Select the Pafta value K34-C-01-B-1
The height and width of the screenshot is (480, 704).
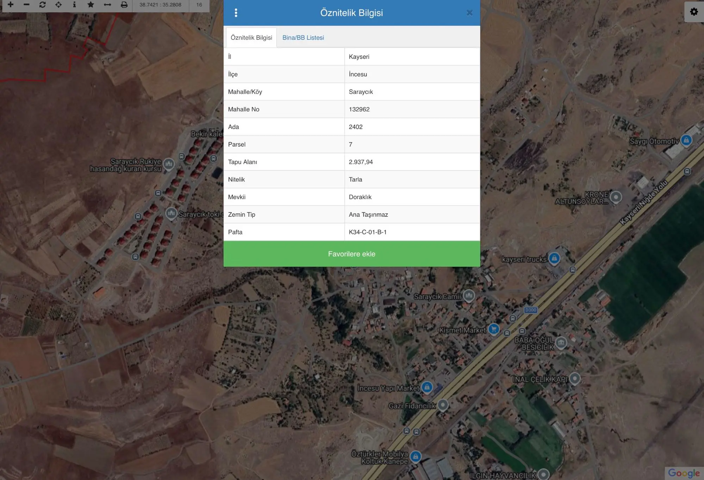coord(368,232)
